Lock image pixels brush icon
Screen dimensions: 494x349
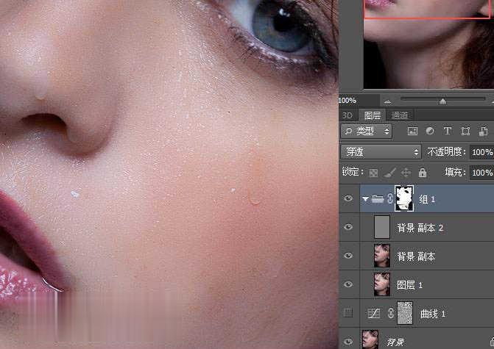[x=390, y=173]
